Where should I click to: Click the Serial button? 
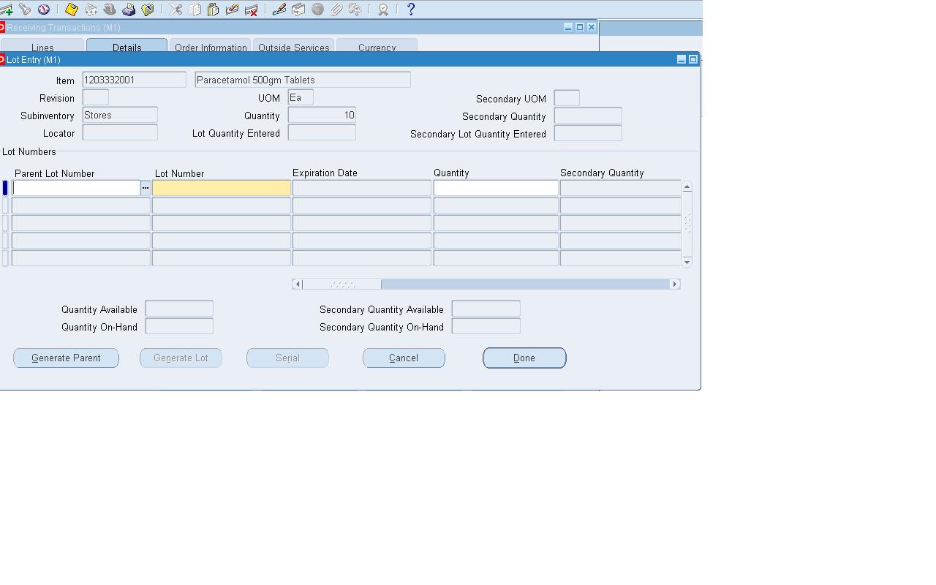pyautogui.click(x=287, y=358)
